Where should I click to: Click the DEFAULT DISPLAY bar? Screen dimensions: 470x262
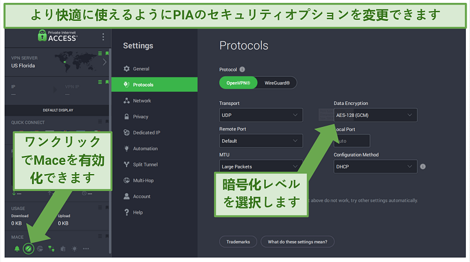[58, 110]
